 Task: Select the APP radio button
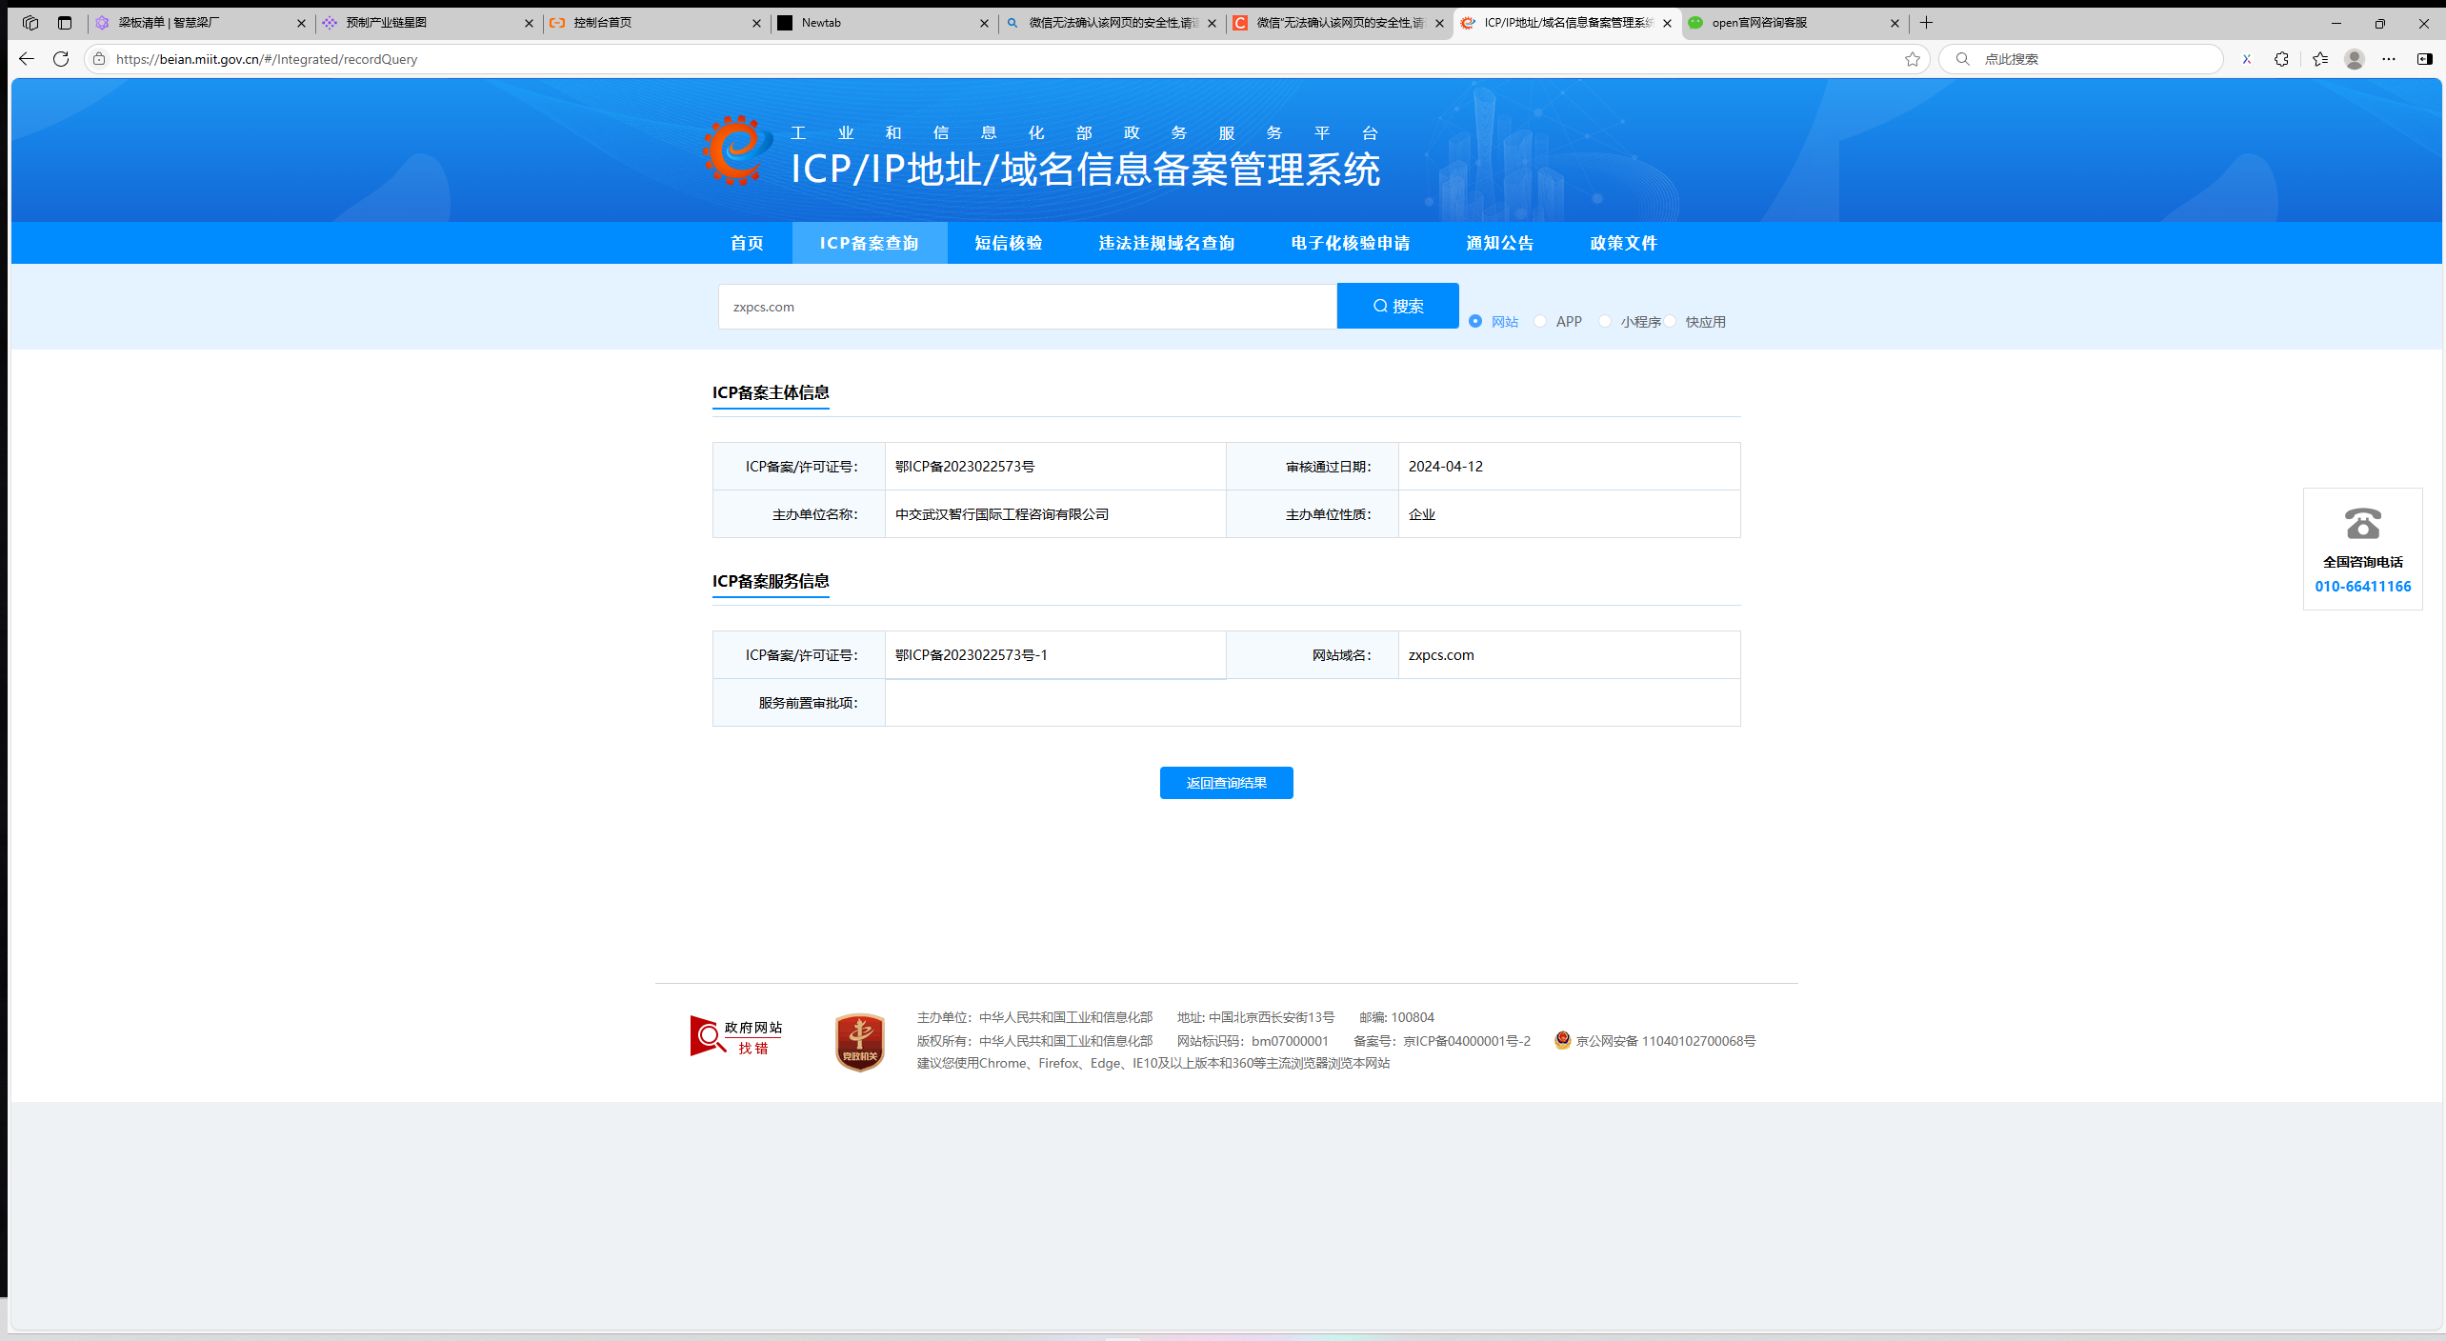[1540, 322]
